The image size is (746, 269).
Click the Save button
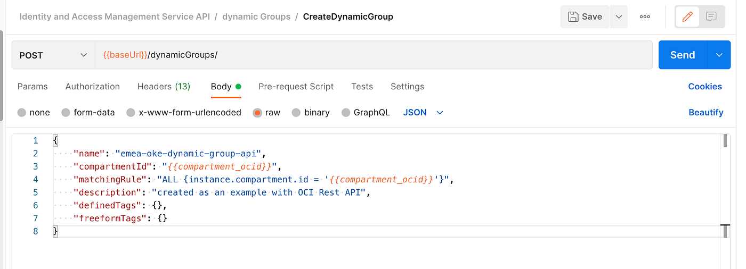[x=585, y=17]
